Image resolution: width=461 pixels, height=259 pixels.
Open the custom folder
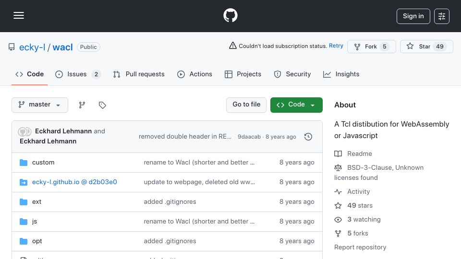pos(43,163)
